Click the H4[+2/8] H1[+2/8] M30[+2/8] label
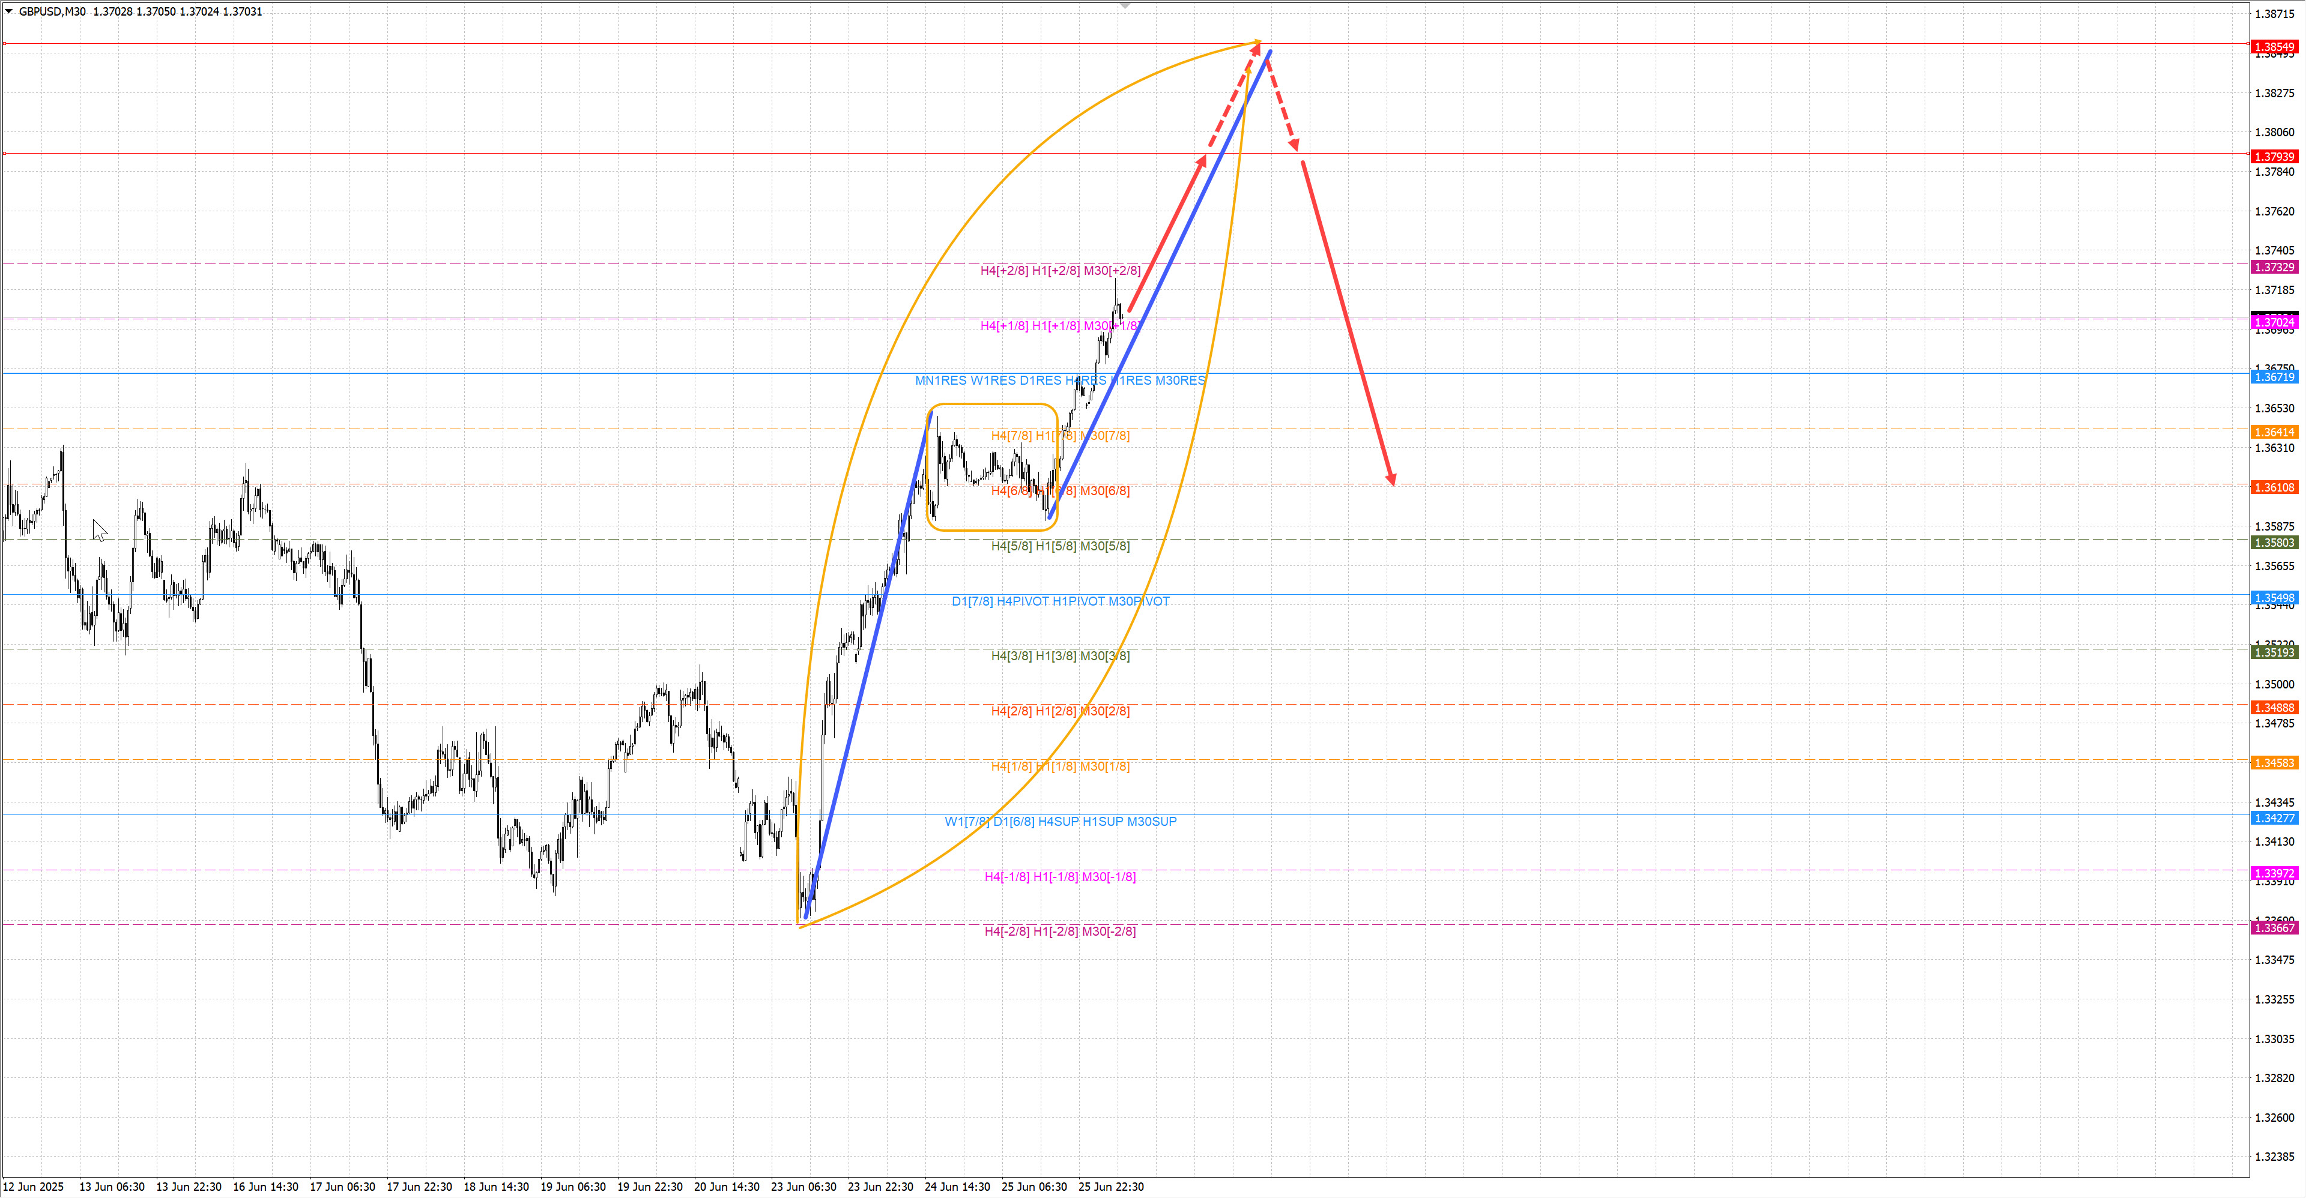Screen dimensions: 2306x1198 tap(1060, 270)
